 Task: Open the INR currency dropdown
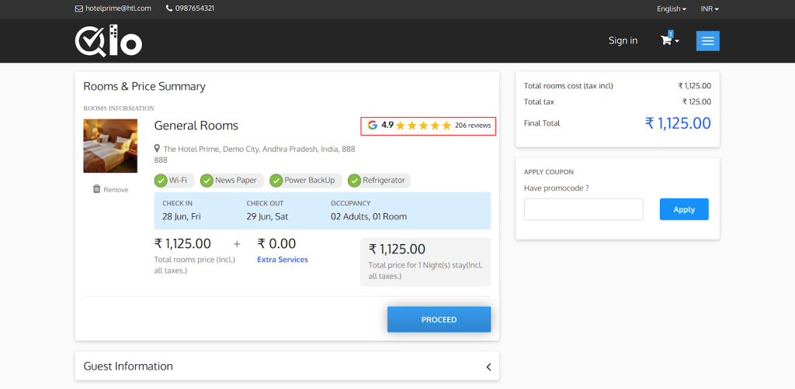[x=710, y=9]
